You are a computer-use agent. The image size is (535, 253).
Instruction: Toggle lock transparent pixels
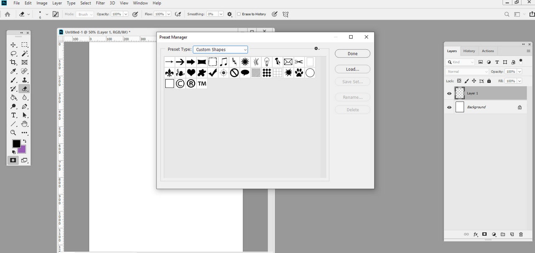(459, 81)
